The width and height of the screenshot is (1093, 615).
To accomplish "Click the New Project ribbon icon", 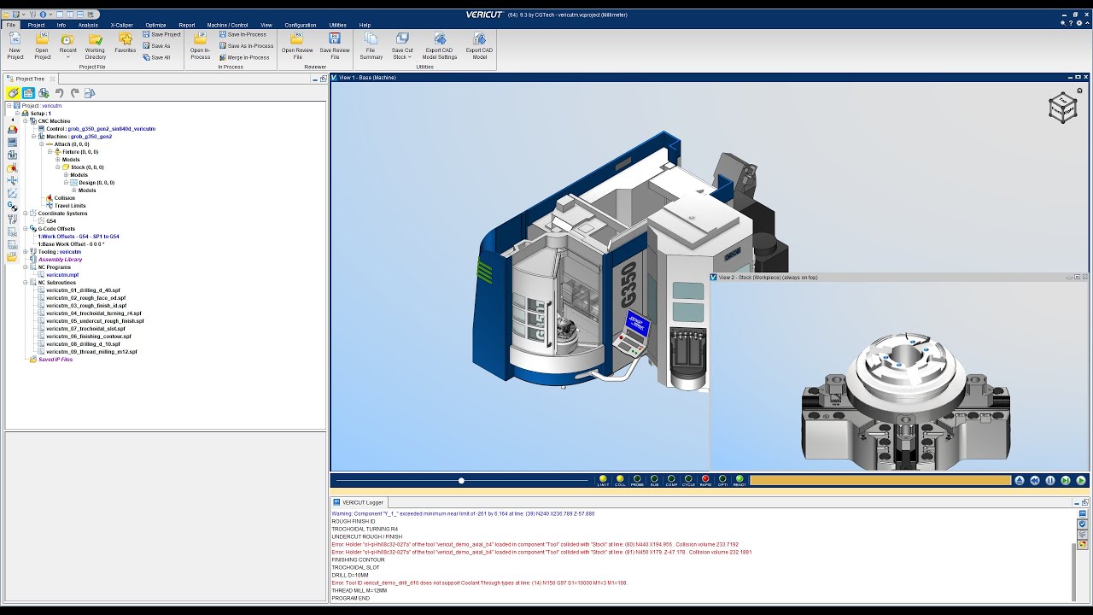I will pyautogui.click(x=15, y=46).
